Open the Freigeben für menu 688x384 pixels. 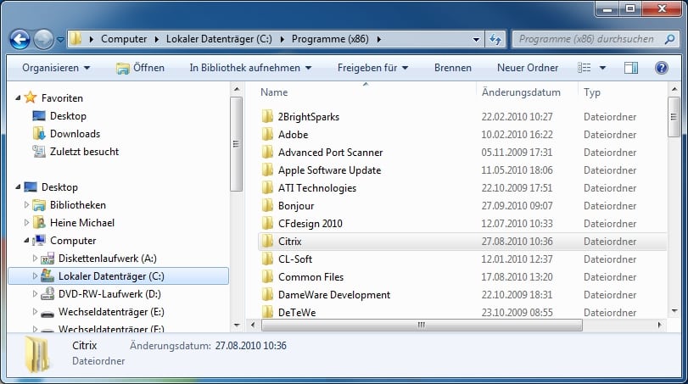[372, 68]
